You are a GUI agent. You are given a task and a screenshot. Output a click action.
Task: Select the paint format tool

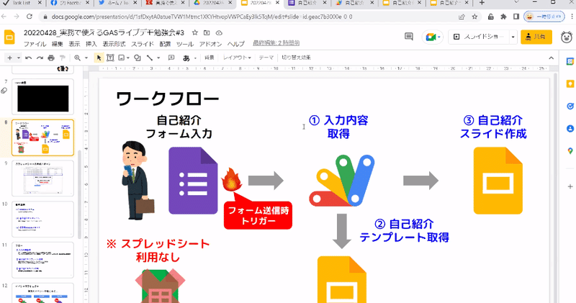click(63, 58)
